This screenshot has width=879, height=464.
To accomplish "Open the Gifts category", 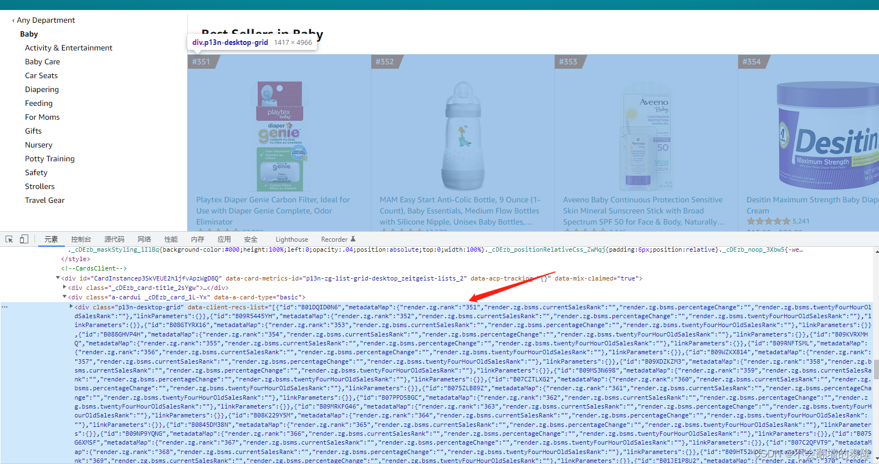I will coord(33,131).
